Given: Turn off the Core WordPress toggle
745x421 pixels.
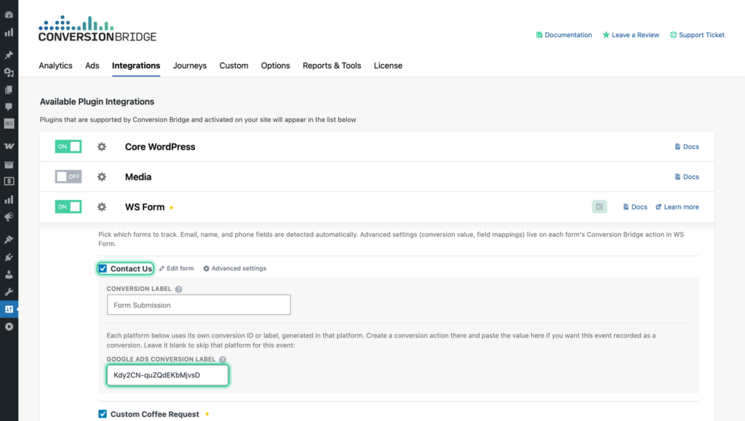Looking at the screenshot, I should [68, 146].
